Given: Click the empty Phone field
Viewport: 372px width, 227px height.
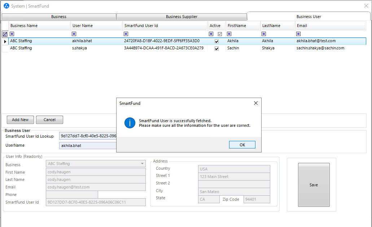Looking at the screenshot, I should (72, 195).
